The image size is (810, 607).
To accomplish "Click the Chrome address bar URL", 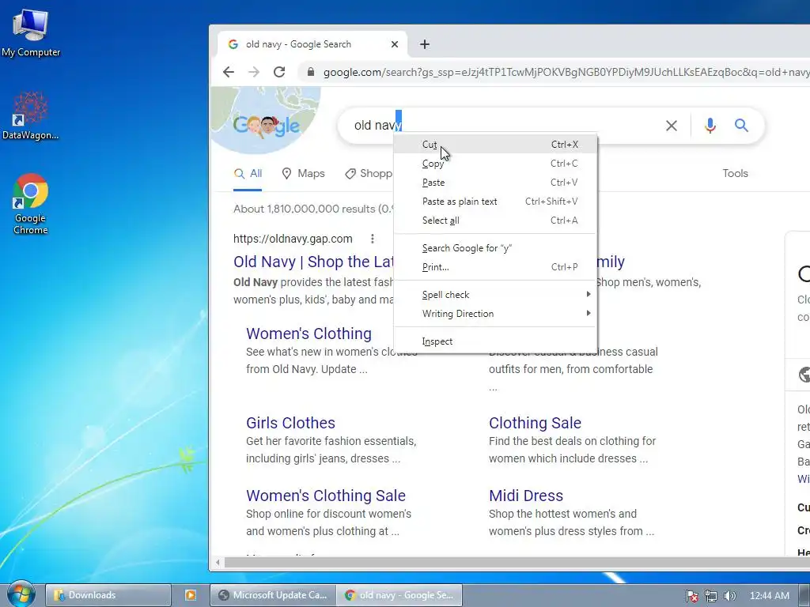I will pyautogui.click(x=566, y=72).
